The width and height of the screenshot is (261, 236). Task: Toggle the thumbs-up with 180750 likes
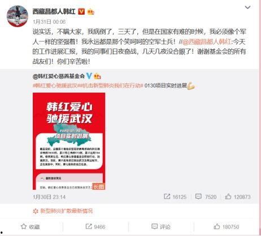point(227,227)
